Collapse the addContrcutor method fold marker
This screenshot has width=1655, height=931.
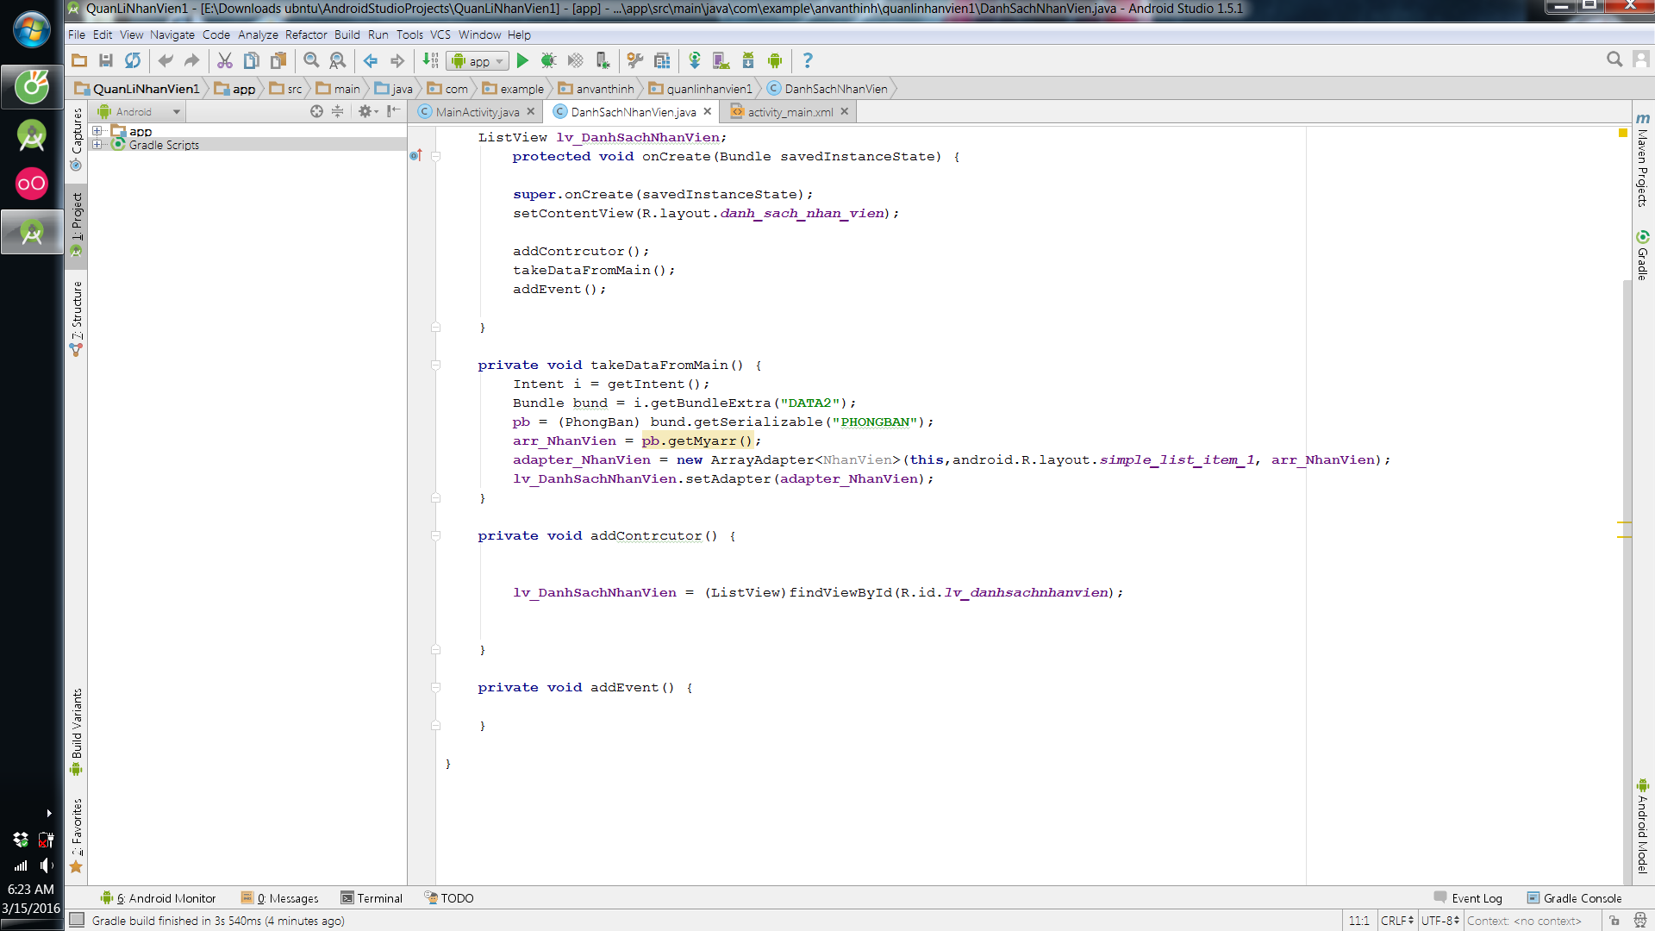click(x=436, y=535)
